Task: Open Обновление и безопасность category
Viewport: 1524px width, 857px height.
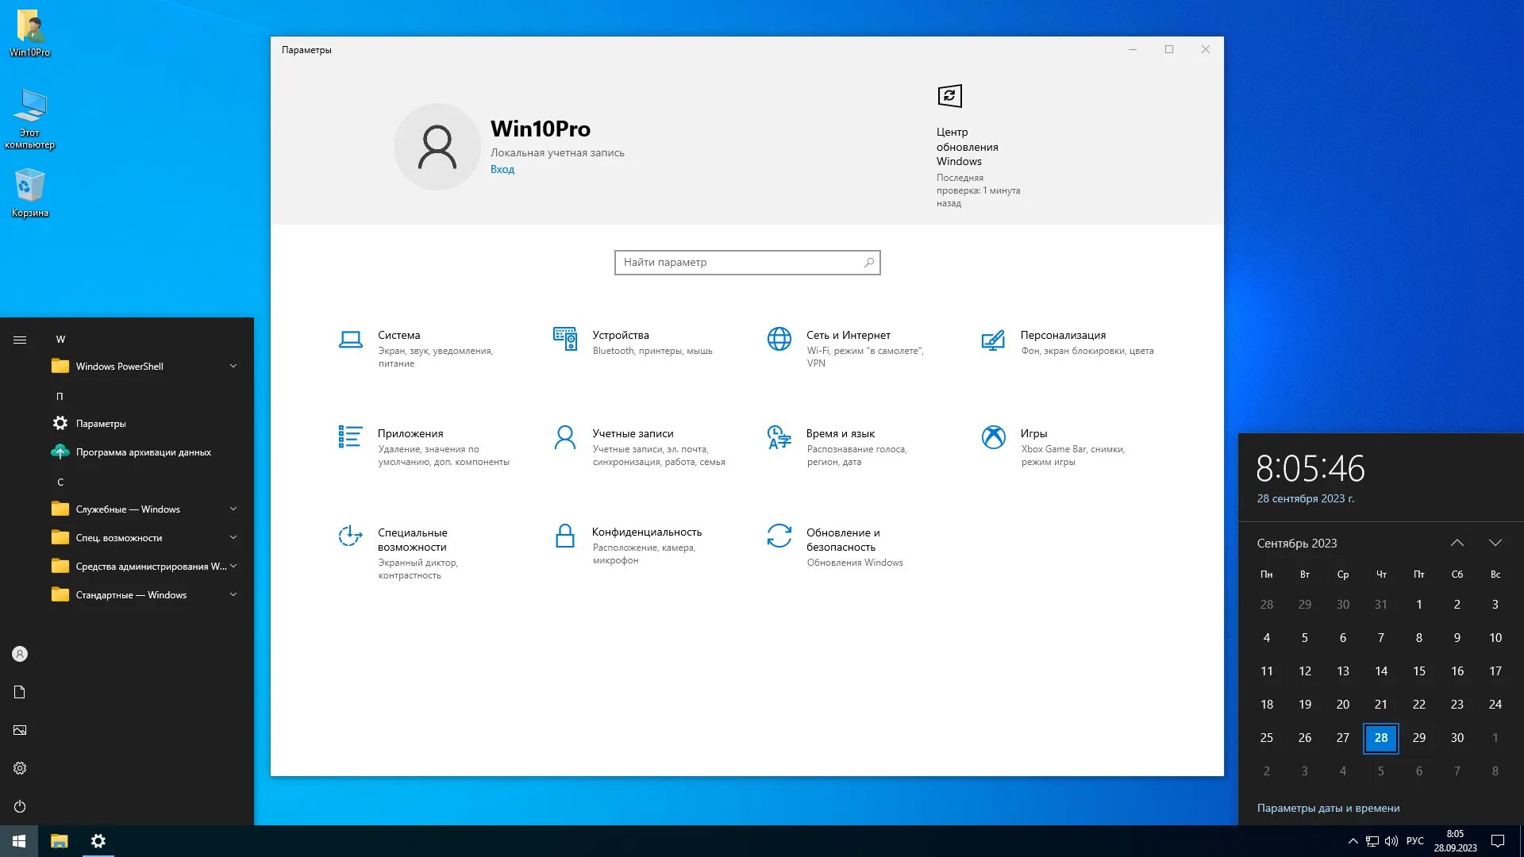Action: [x=842, y=540]
